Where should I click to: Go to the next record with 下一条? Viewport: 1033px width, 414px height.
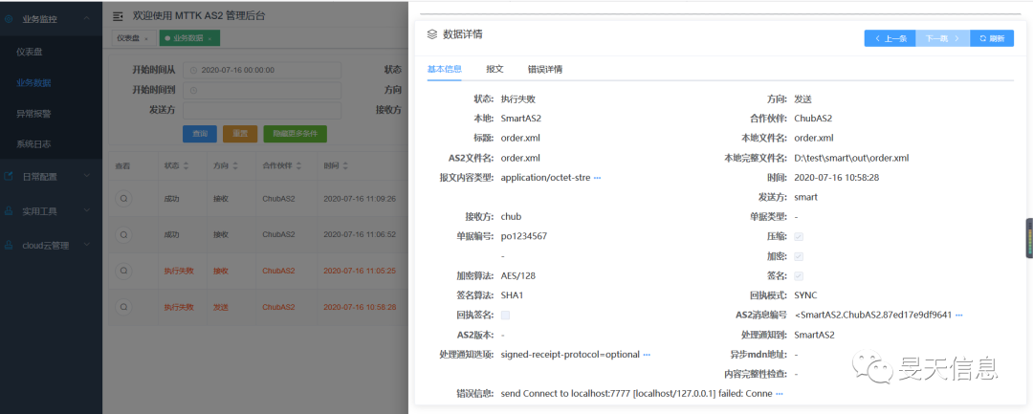pyautogui.click(x=943, y=38)
